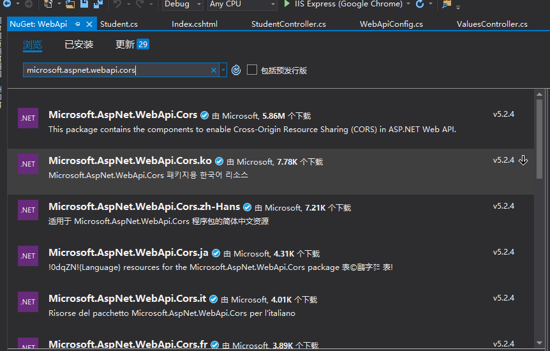Click .NET icon of Microsoft.AspNet.WebApi.Cors package

click(x=28, y=118)
